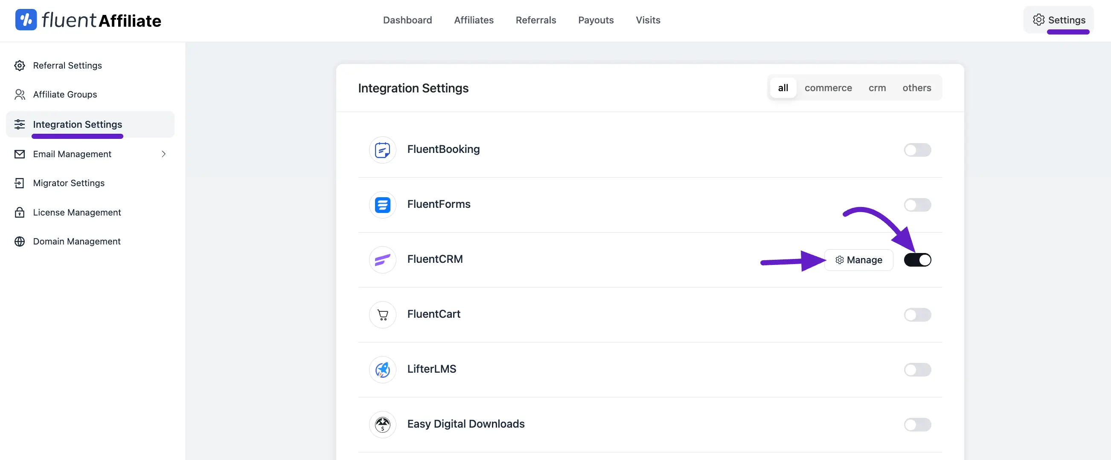Image resolution: width=1111 pixels, height=460 pixels.
Task: Click the Affiliate Groups people icon
Action: point(19,94)
